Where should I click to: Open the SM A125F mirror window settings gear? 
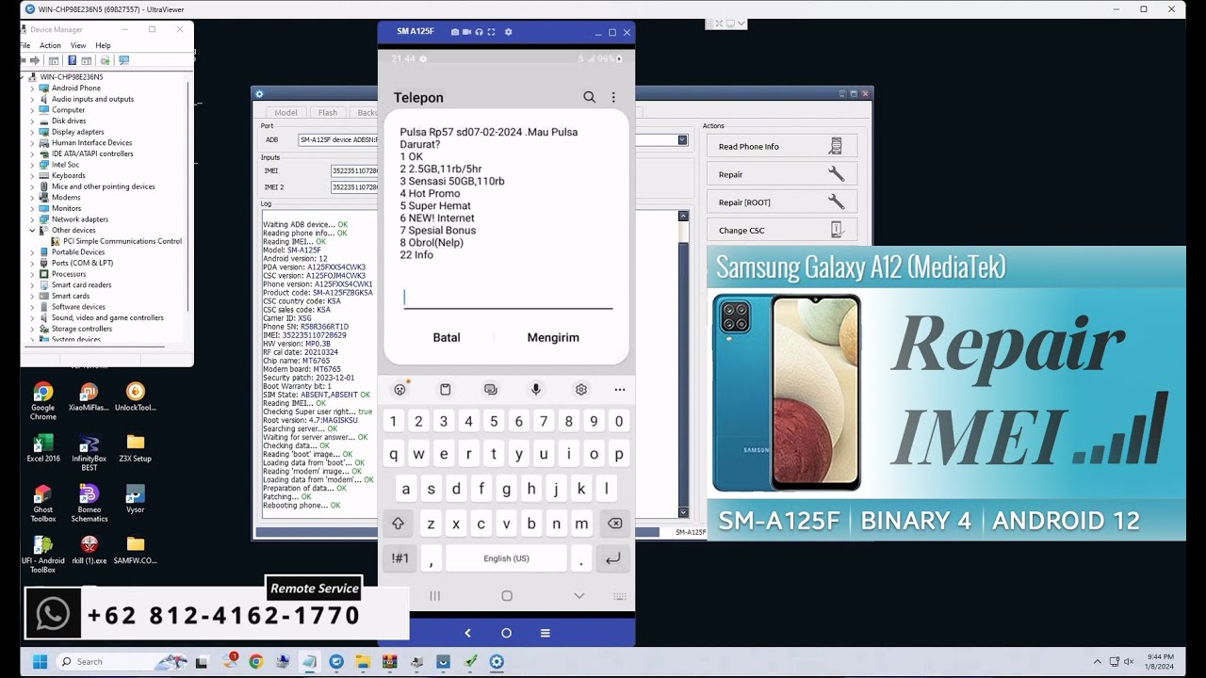(509, 32)
